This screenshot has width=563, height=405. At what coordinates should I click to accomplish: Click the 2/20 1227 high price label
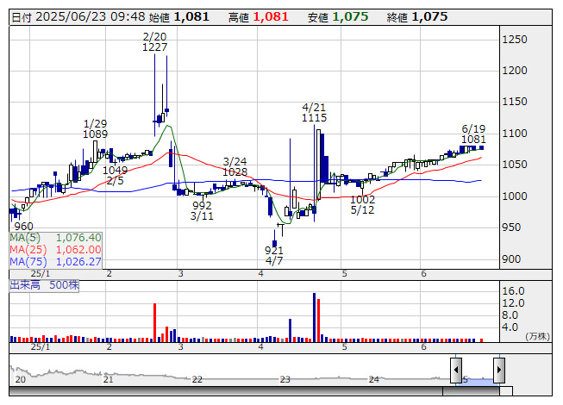click(x=154, y=42)
